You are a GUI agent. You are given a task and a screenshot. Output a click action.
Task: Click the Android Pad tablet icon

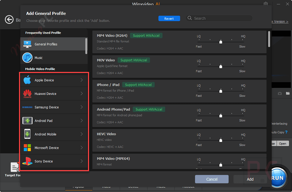tap(27, 121)
